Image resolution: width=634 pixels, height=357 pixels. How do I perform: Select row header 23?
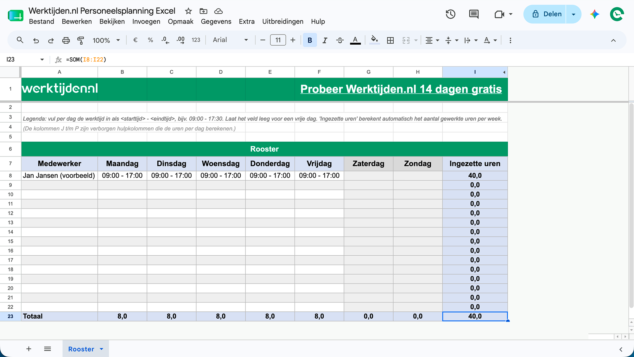[x=10, y=316]
